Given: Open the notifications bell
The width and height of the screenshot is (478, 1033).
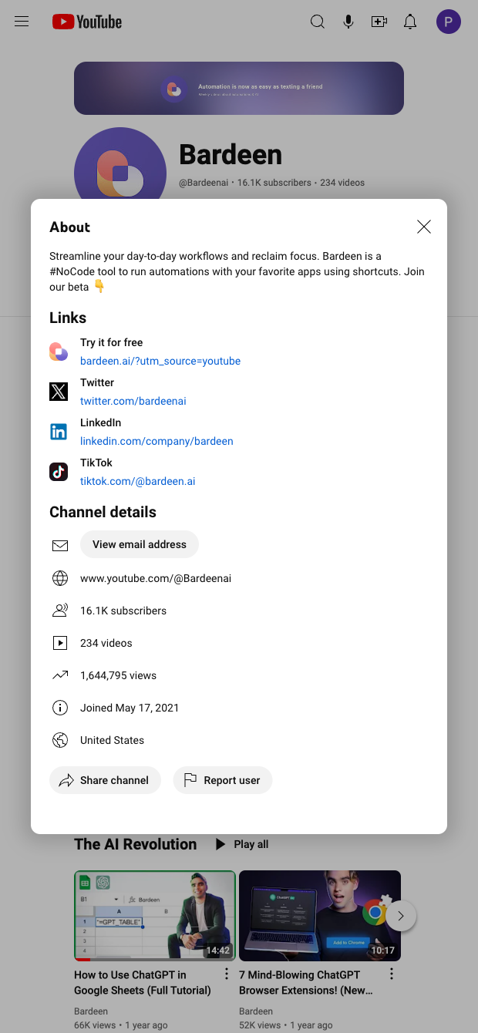Looking at the screenshot, I should [x=409, y=22].
